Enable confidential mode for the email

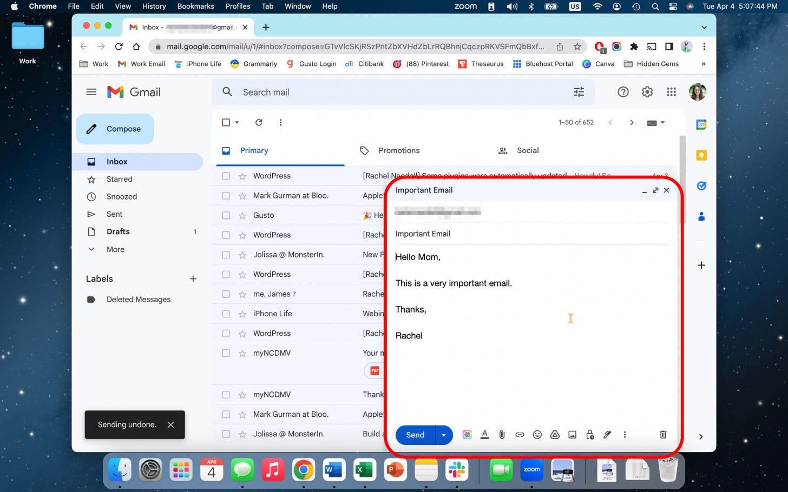click(x=590, y=435)
